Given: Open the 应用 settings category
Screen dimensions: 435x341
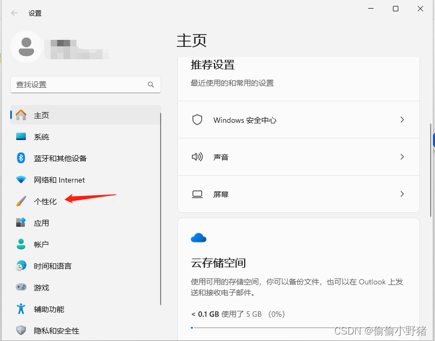Looking at the screenshot, I should click(86, 222).
